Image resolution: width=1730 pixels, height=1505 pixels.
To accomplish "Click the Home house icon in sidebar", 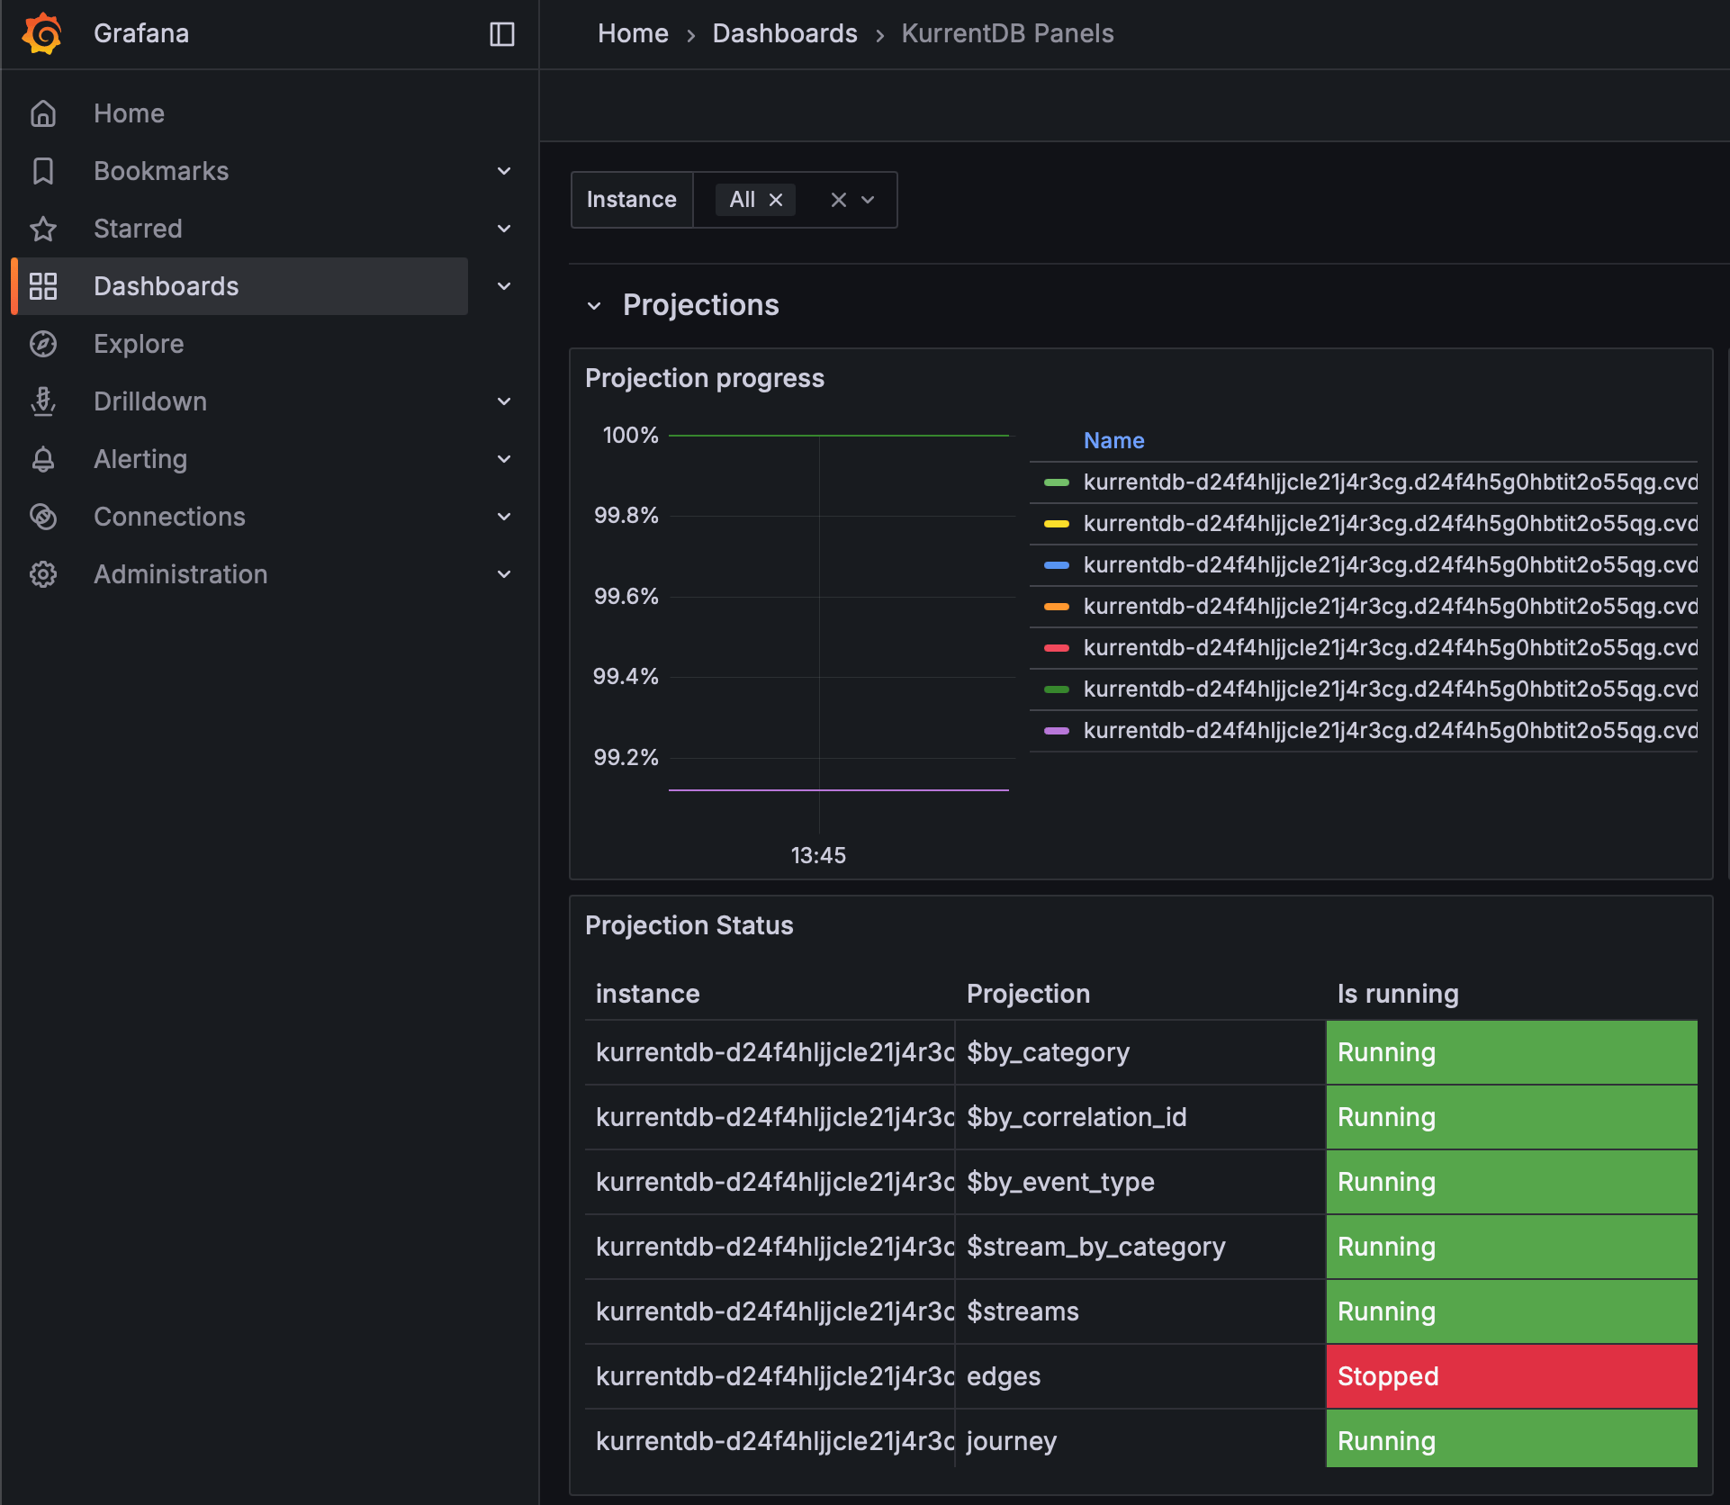I will pos(43,113).
